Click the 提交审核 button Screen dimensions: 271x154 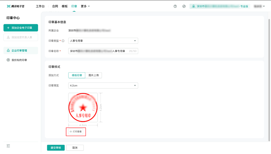coord(56,148)
